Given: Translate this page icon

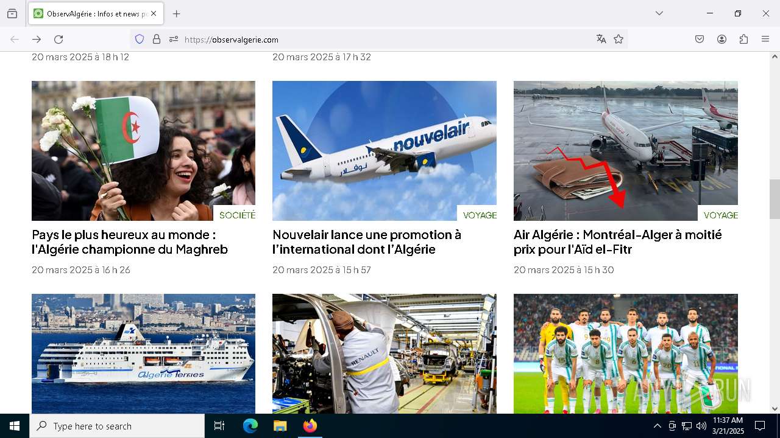Looking at the screenshot, I should click(x=601, y=40).
